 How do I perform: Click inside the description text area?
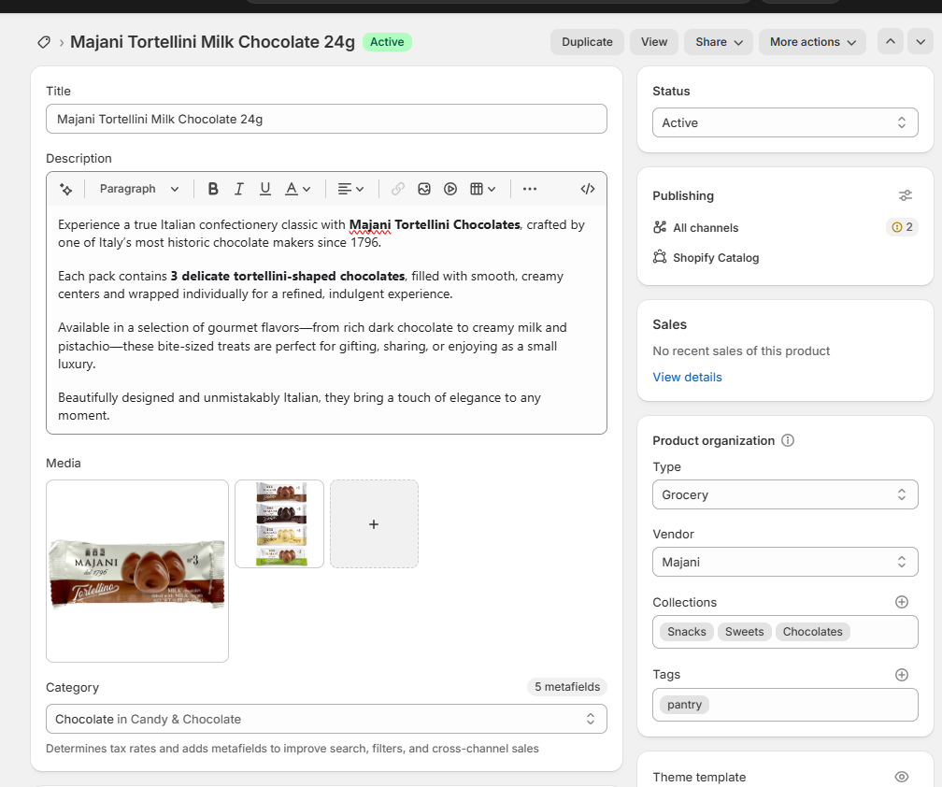pyautogui.click(x=326, y=320)
